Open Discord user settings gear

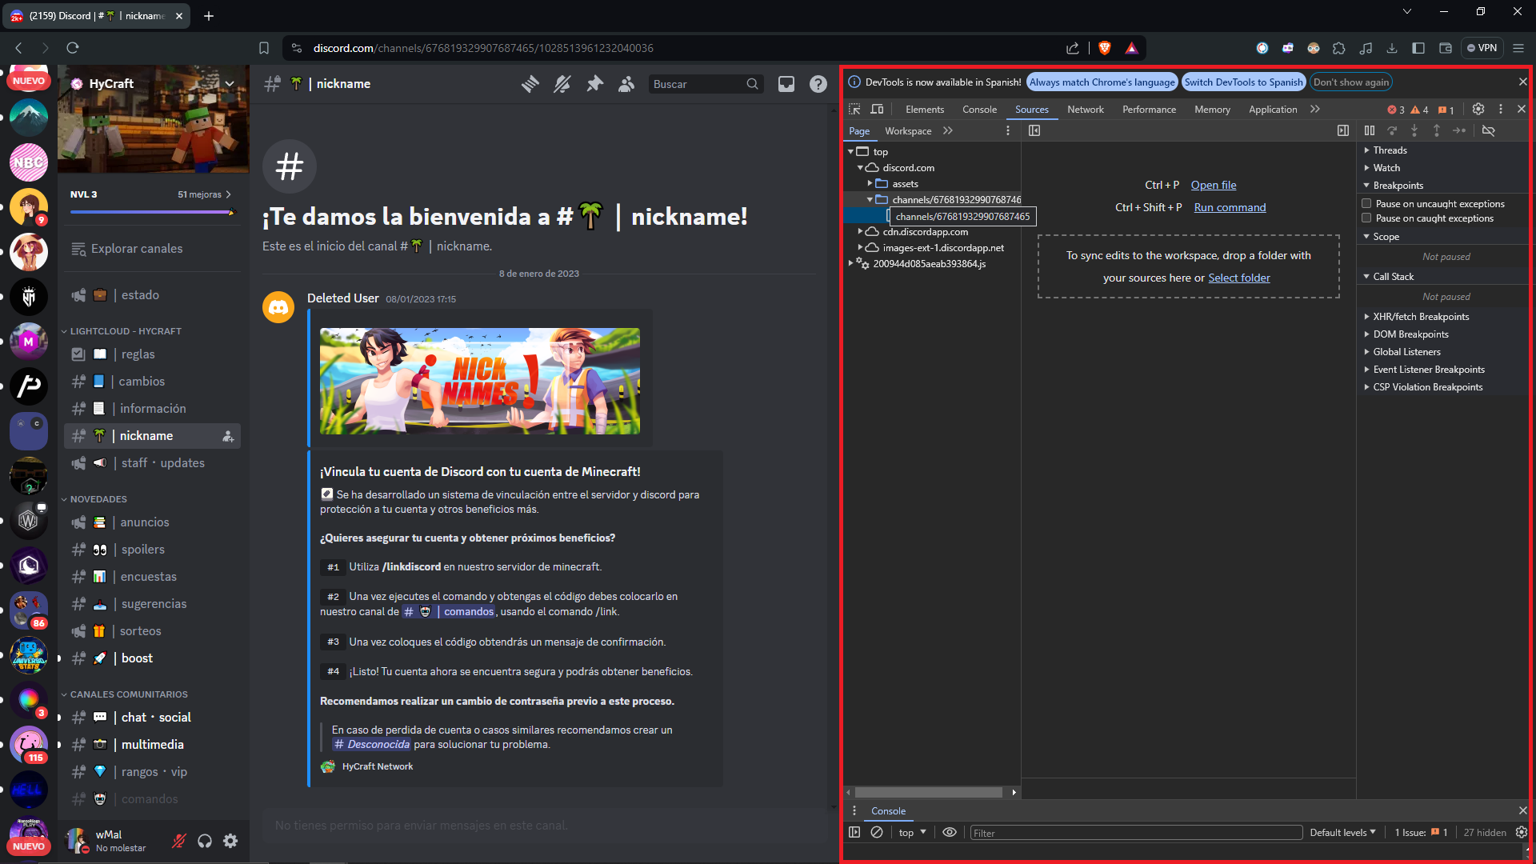[230, 841]
